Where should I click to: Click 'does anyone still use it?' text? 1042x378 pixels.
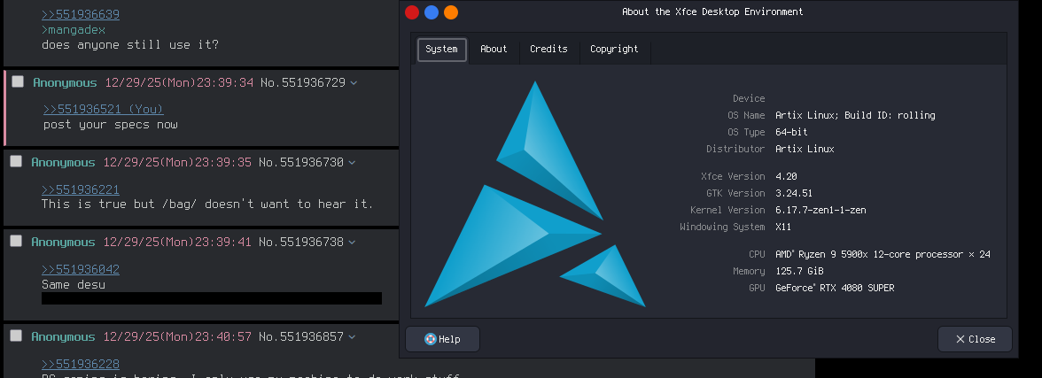130,45
